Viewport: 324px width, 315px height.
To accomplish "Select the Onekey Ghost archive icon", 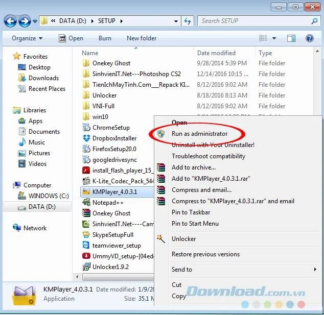I will point(86,213).
